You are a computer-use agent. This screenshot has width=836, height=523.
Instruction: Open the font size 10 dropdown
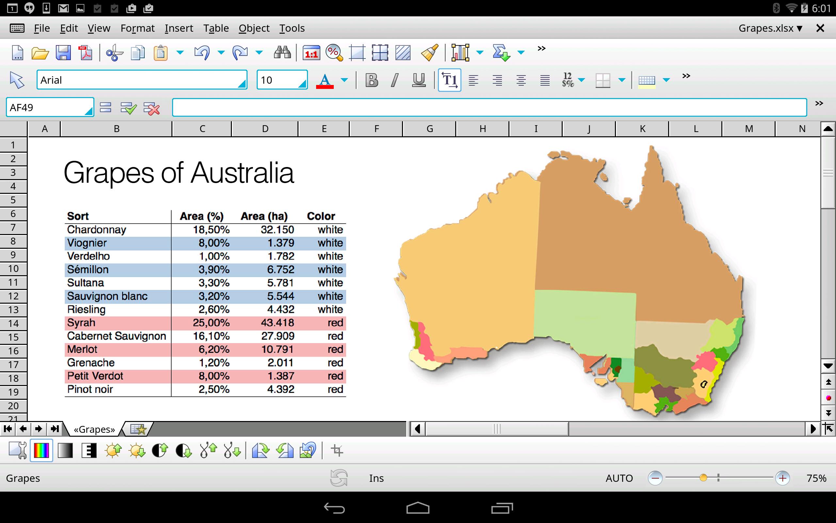(302, 83)
